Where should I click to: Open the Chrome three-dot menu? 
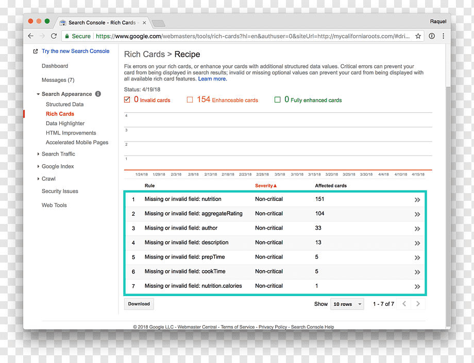443,36
